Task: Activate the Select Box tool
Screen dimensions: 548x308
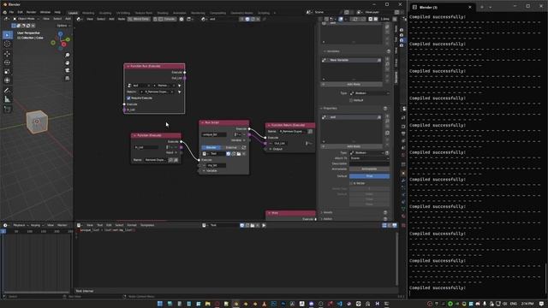Action: click(x=7, y=35)
